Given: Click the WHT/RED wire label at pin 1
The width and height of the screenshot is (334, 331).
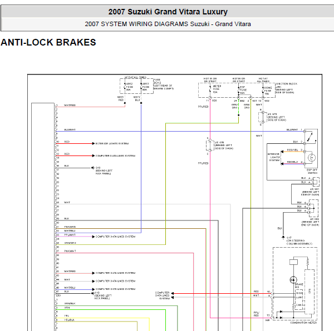Looking at the screenshot, I should tap(70, 106).
